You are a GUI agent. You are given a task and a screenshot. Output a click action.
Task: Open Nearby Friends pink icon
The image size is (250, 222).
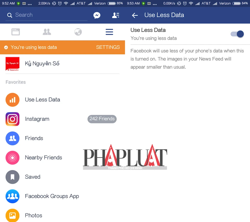coord(12,158)
